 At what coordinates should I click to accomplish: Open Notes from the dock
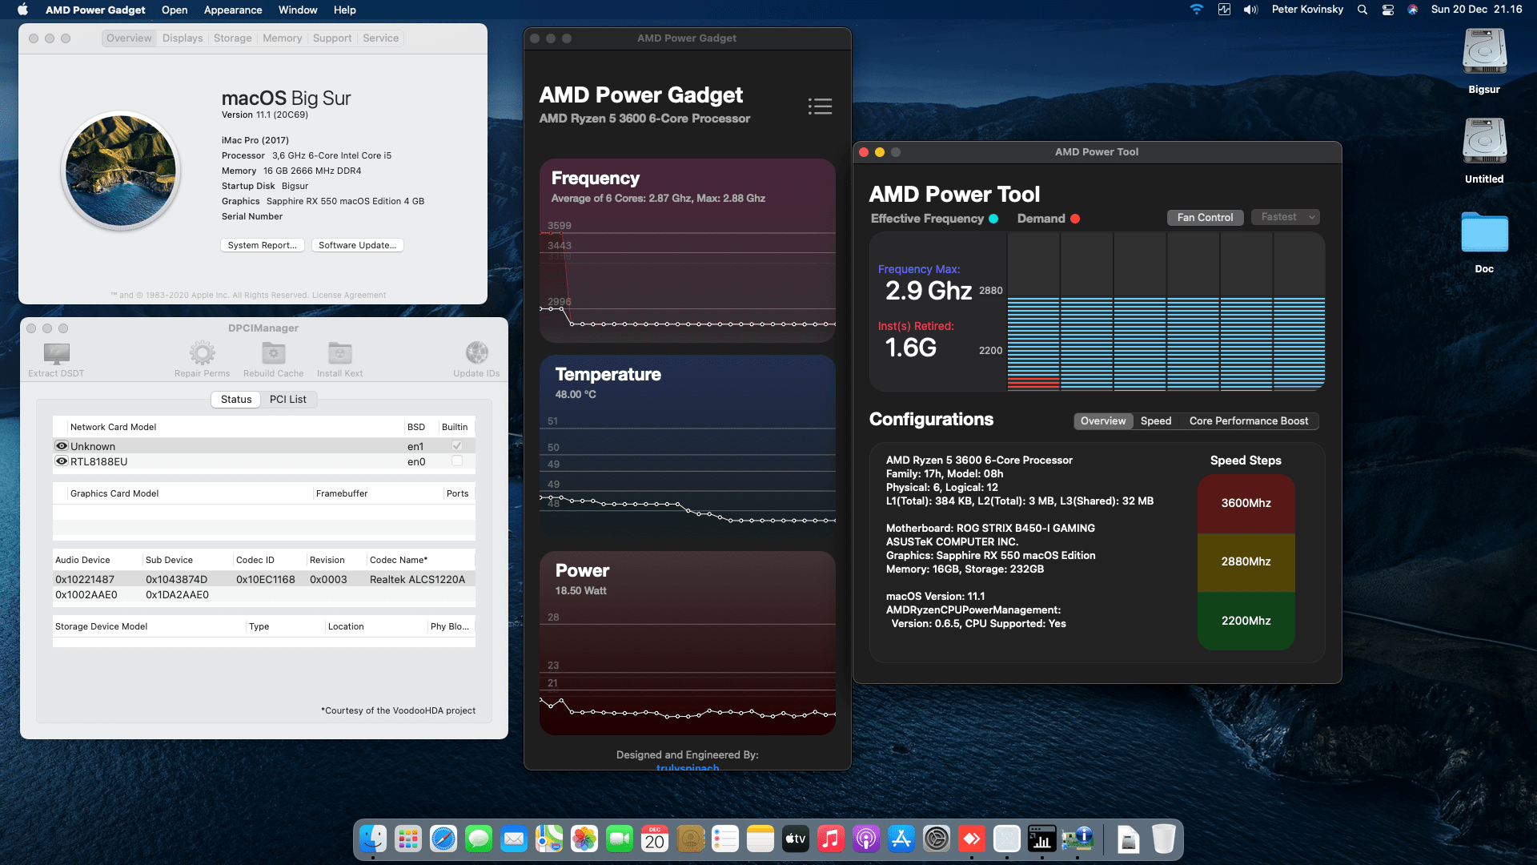(x=760, y=839)
